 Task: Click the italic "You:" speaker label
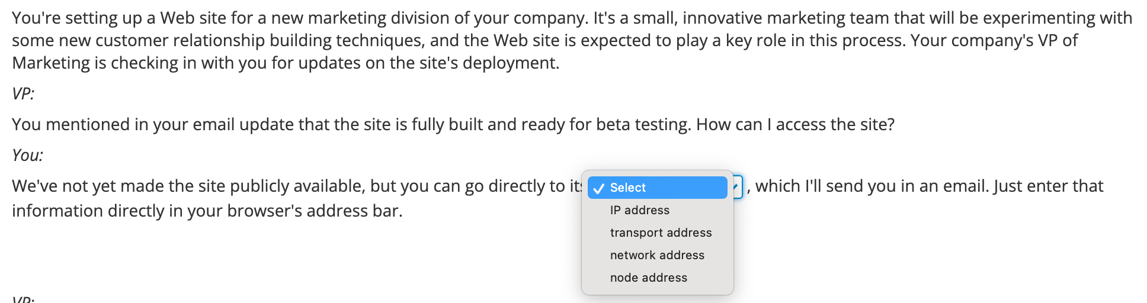pos(27,155)
